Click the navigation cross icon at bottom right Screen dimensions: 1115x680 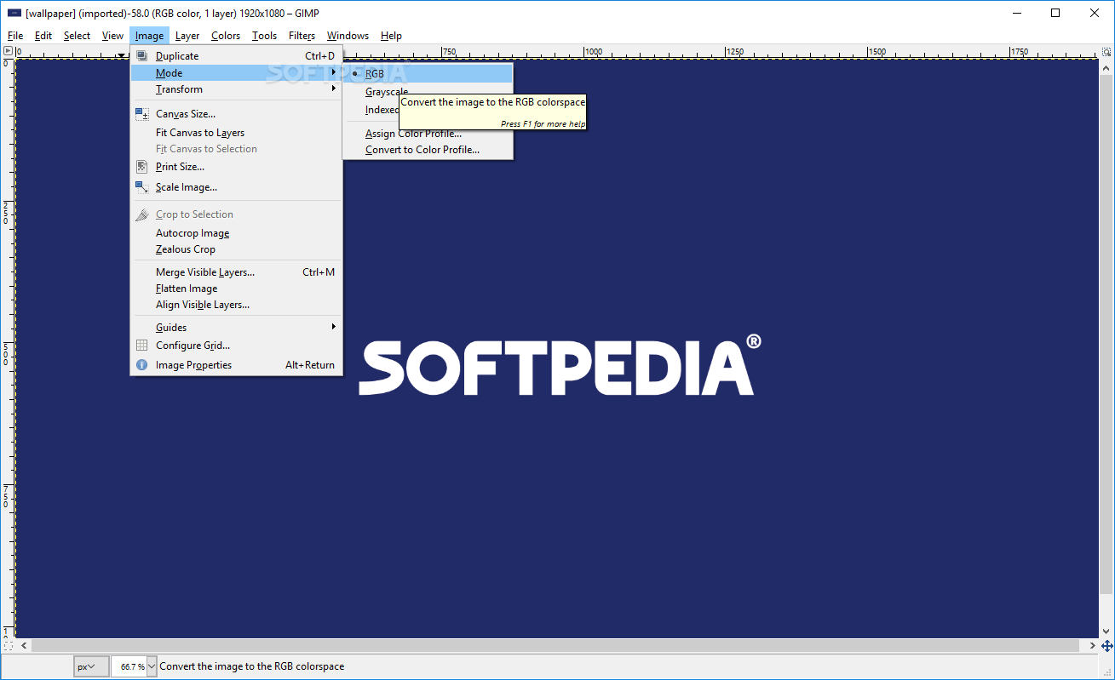(1106, 646)
